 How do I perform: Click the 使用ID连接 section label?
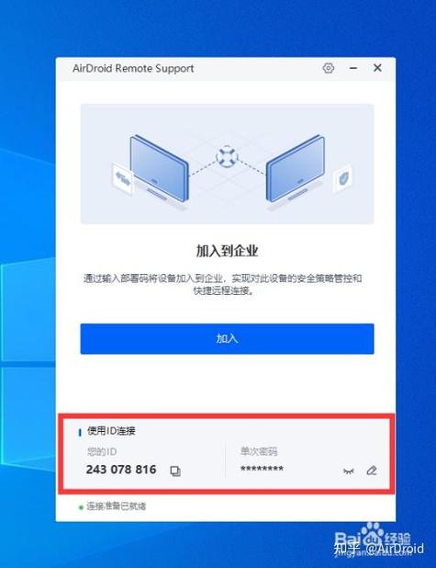111,431
